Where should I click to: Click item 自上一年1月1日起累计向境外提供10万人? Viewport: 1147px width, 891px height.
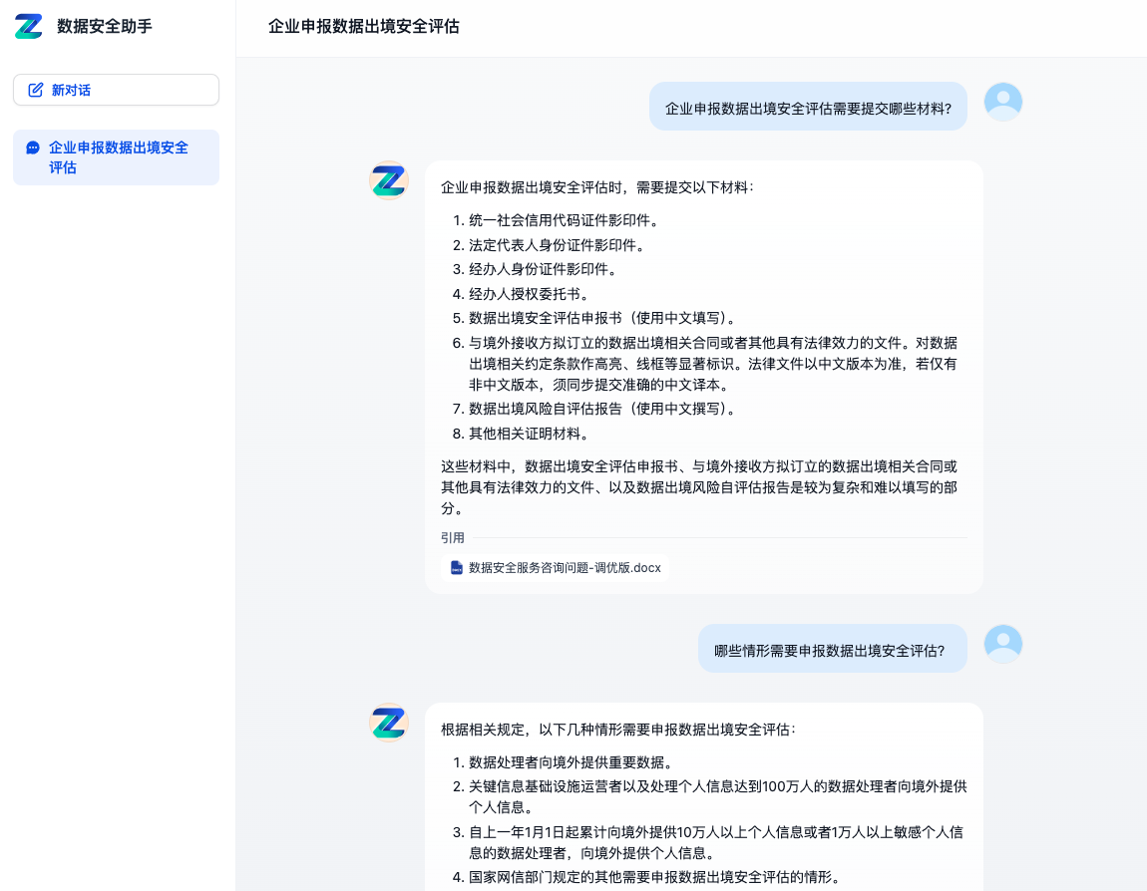pyautogui.click(x=716, y=843)
